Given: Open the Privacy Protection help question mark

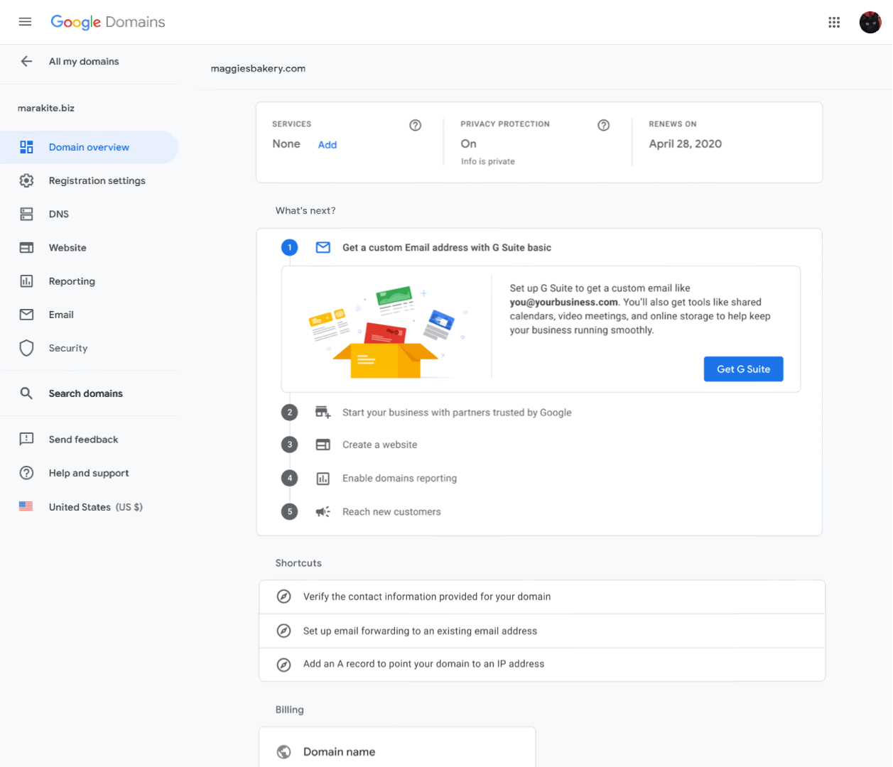Looking at the screenshot, I should click(x=604, y=125).
